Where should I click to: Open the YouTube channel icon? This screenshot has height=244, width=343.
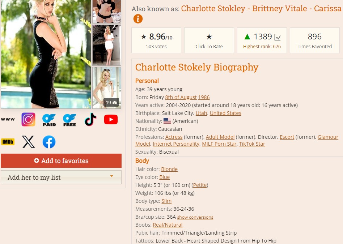(111, 120)
